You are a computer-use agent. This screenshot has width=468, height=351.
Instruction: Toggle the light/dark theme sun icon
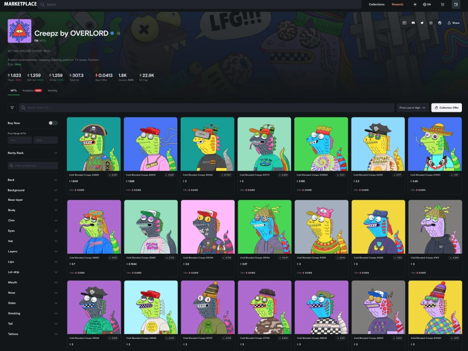click(x=415, y=5)
